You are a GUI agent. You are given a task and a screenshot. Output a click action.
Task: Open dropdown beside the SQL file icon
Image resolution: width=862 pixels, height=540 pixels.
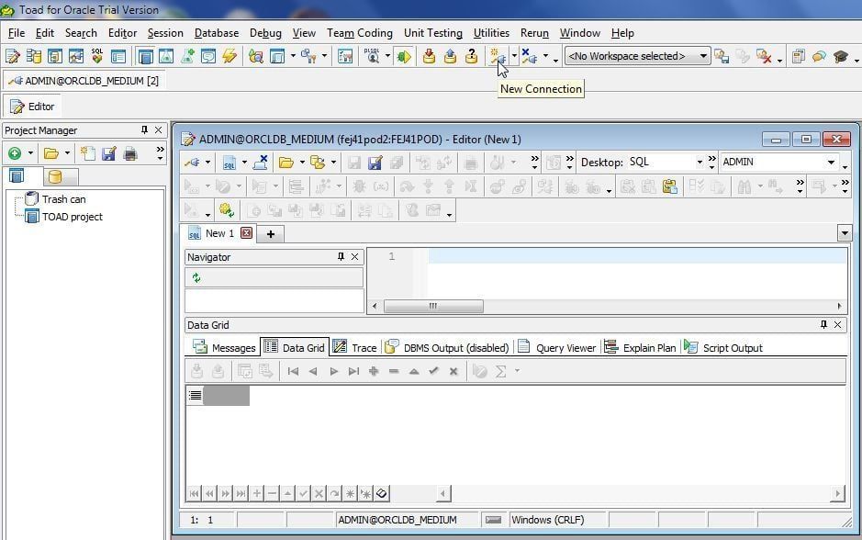tap(244, 163)
